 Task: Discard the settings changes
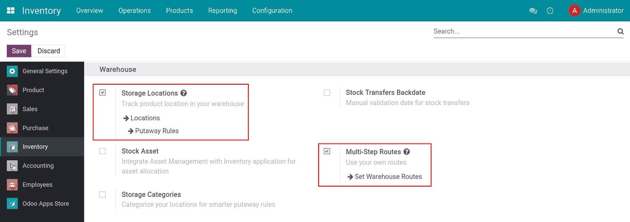(49, 51)
